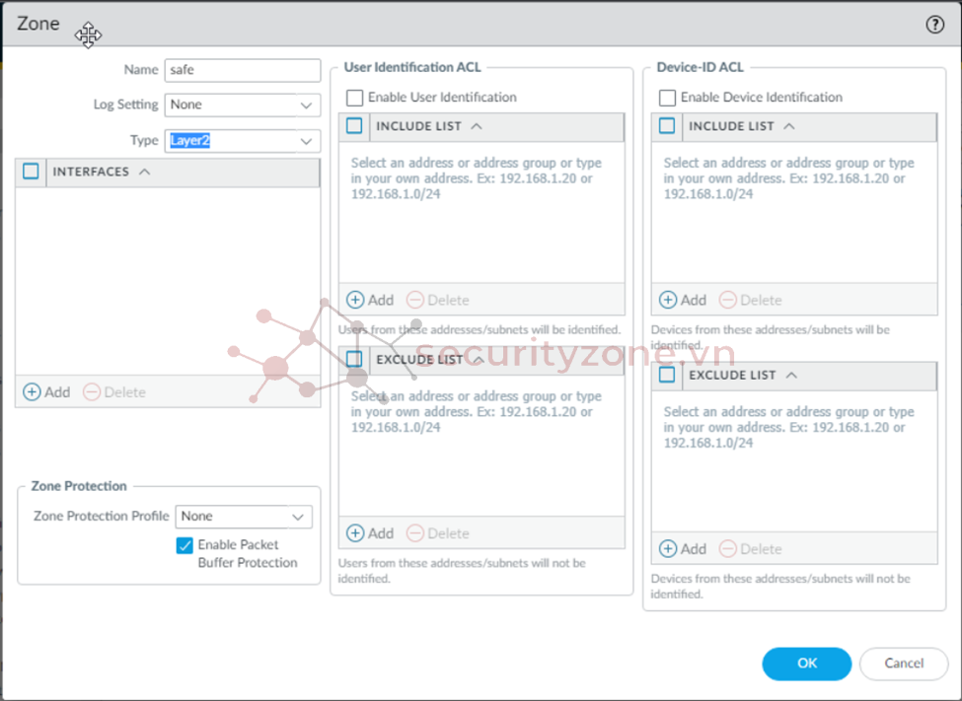Image resolution: width=962 pixels, height=701 pixels.
Task: Click the Cancel button
Action: [x=903, y=664]
